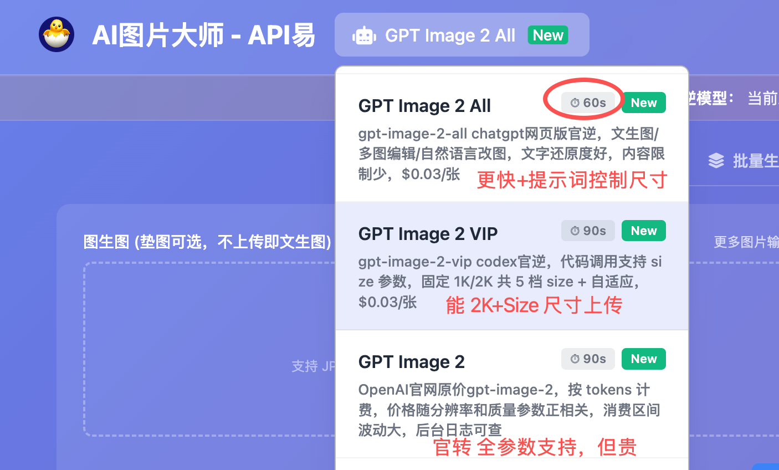Click the gpt-image-2-all description text

click(x=511, y=154)
